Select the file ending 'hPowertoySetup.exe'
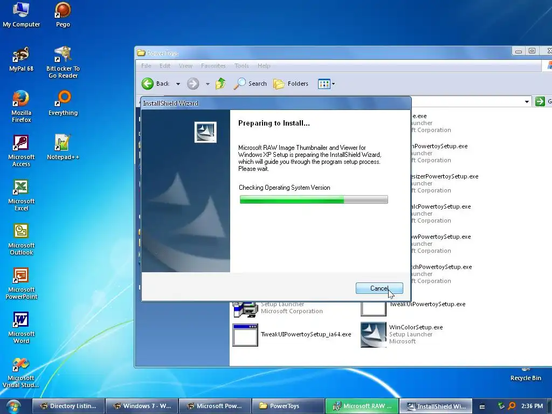The width and height of the screenshot is (552, 414). click(440, 146)
